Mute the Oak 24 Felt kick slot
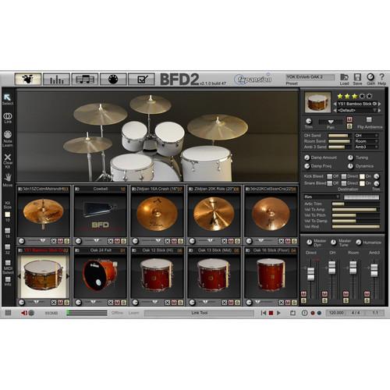 (x=117, y=303)
